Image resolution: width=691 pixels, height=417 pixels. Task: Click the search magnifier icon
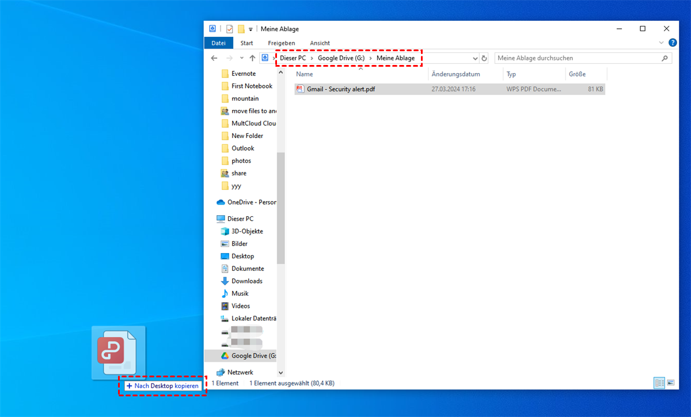(x=665, y=58)
